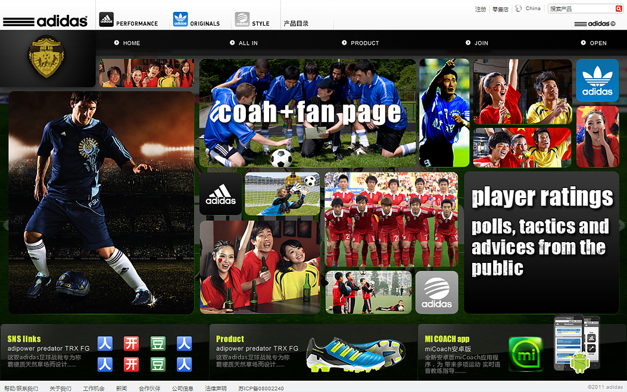627x392 pixels.
Task: Open the 零售店 store locator link
Action: tap(500, 9)
